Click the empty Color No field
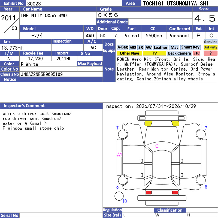Screen dimensions: 218x218 [x=48, y=69]
